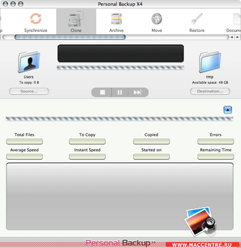Click the Users source folder icon

coord(29,62)
